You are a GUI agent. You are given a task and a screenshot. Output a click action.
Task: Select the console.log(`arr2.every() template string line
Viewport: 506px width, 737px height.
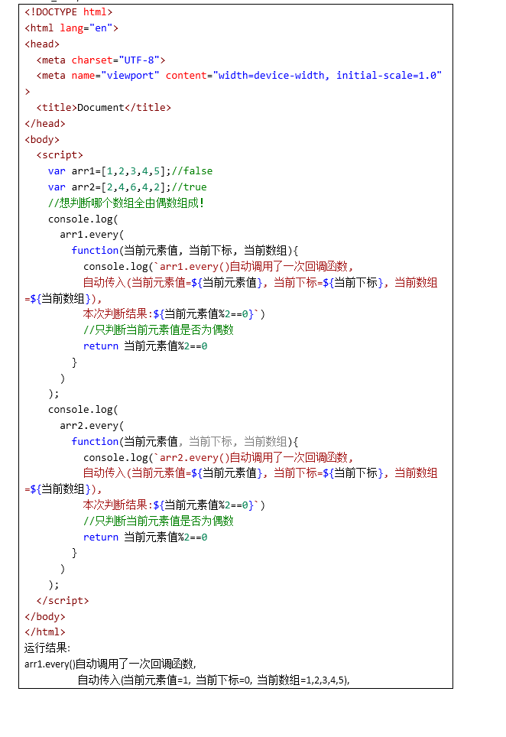[x=219, y=458]
